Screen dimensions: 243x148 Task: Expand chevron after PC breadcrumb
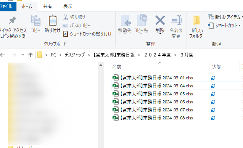[60, 55]
